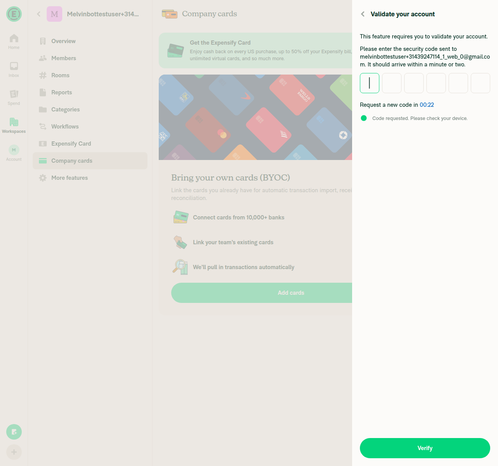Image resolution: width=498 pixels, height=466 pixels.
Task: Click the Company cards header icon
Action: [x=170, y=14]
